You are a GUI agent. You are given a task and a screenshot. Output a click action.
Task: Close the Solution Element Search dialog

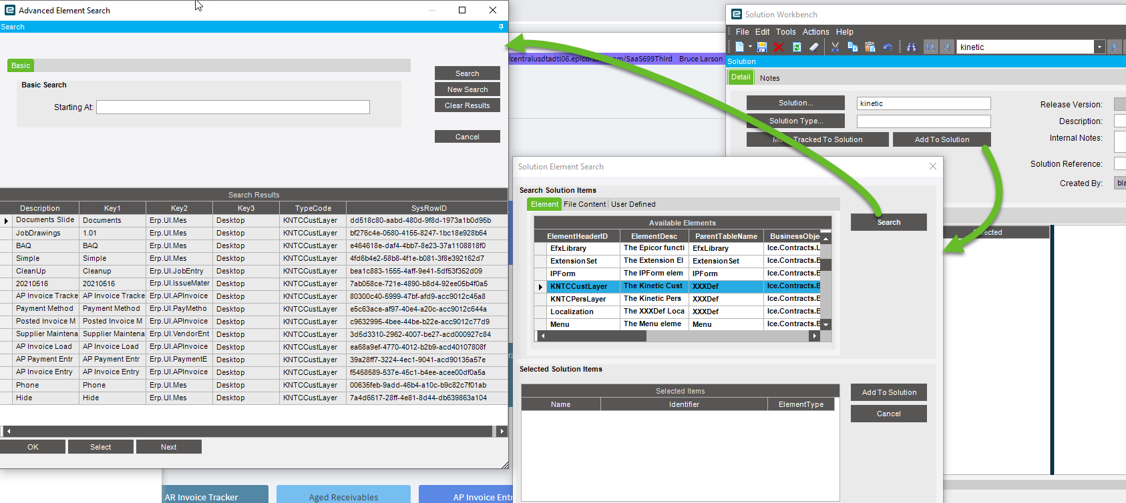pyautogui.click(x=933, y=166)
